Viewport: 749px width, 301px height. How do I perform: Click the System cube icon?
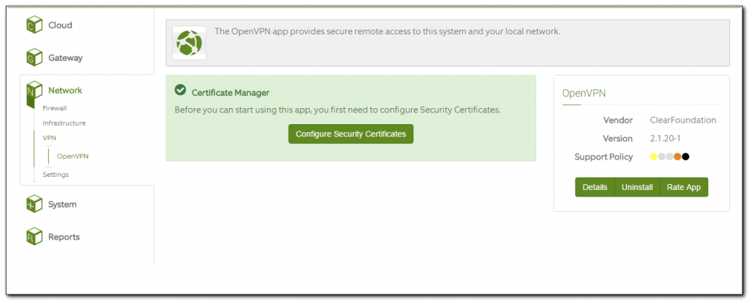point(34,204)
